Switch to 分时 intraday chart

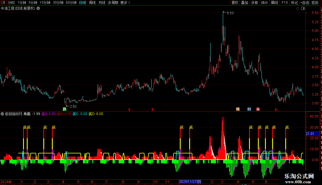pos(11,3)
